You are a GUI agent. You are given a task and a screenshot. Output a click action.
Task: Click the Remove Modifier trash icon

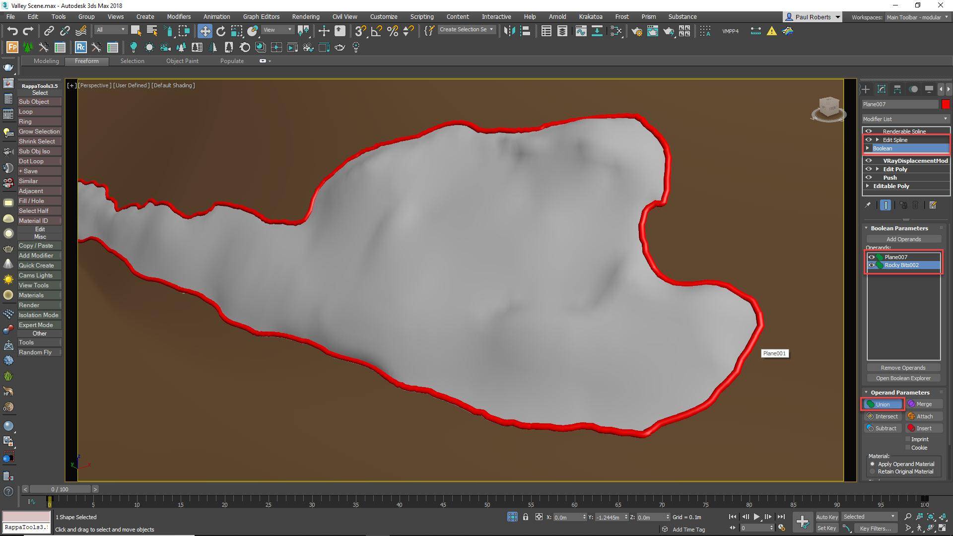point(915,205)
